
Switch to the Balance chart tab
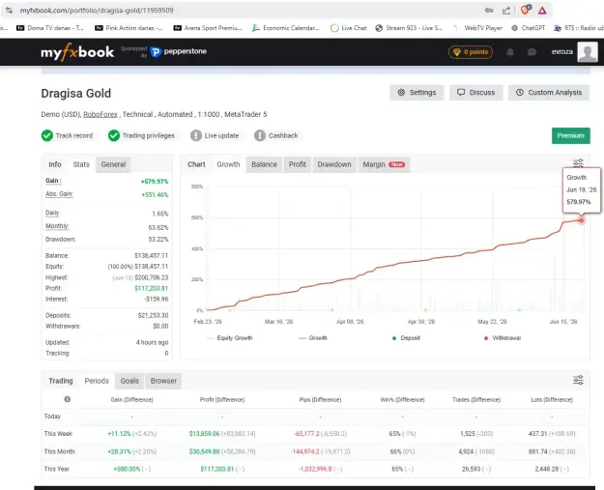(264, 164)
